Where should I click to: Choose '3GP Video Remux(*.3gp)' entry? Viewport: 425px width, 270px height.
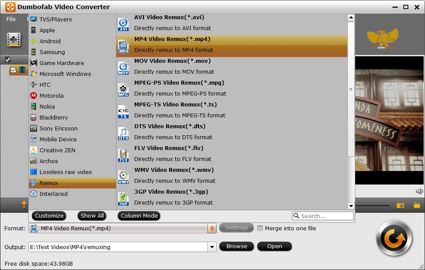tap(232, 199)
